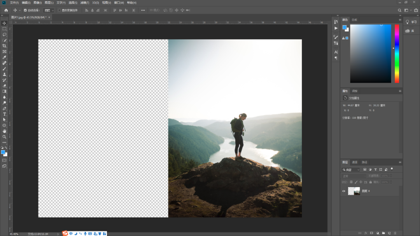420x236 pixels.
Task: Open the 学习 panel button
Action: (x=411, y=22)
